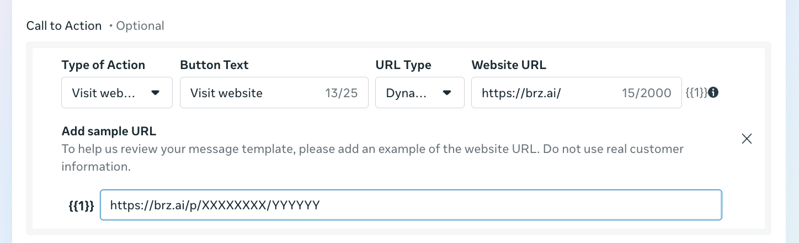Click the bold {{1}} label before sample URL
This screenshot has width=799, height=243.
coord(81,205)
